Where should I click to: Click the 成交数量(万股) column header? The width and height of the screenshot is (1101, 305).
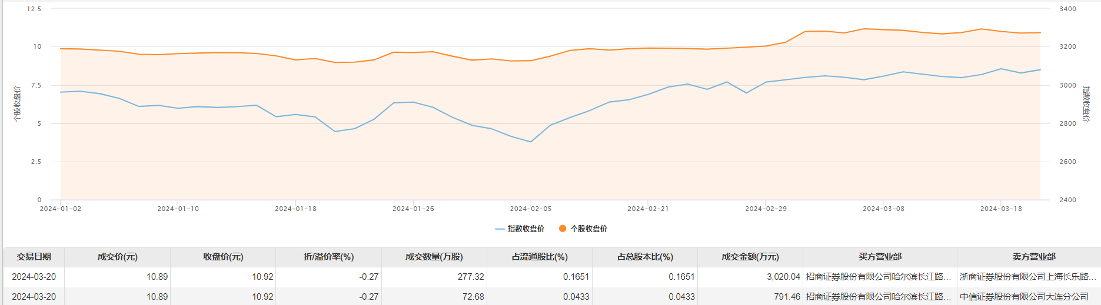tap(434, 257)
